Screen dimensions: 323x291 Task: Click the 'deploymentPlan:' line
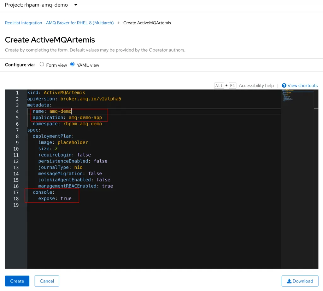tap(53, 136)
